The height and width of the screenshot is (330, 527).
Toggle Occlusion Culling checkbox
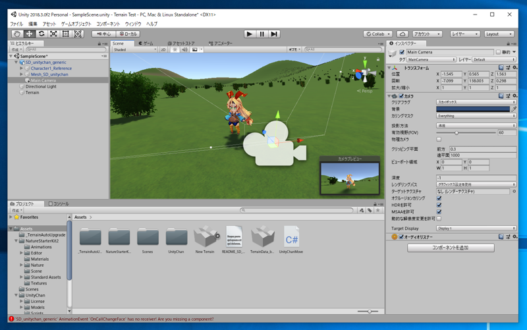439,198
